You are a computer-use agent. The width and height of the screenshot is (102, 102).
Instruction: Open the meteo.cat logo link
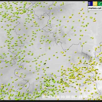click(95, 6)
